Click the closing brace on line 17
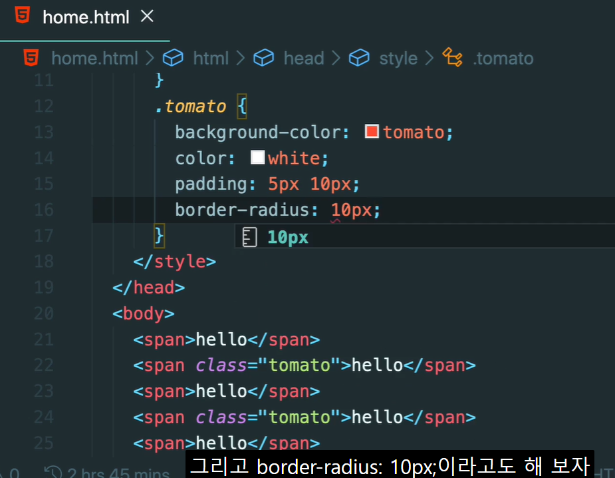The image size is (615, 478). [159, 236]
